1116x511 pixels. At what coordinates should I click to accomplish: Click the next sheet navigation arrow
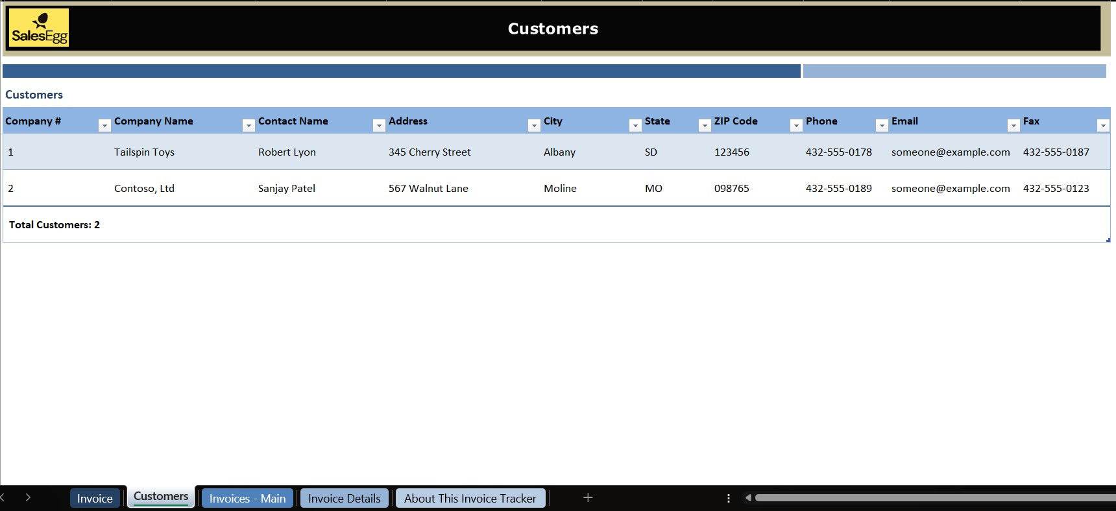tap(28, 497)
